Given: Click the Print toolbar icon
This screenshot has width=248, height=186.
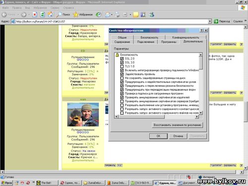Looking at the screenshot, I should (117, 14).
